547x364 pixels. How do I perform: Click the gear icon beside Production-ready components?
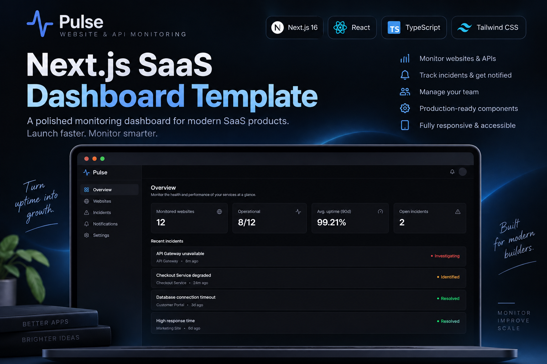tap(405, 108)
